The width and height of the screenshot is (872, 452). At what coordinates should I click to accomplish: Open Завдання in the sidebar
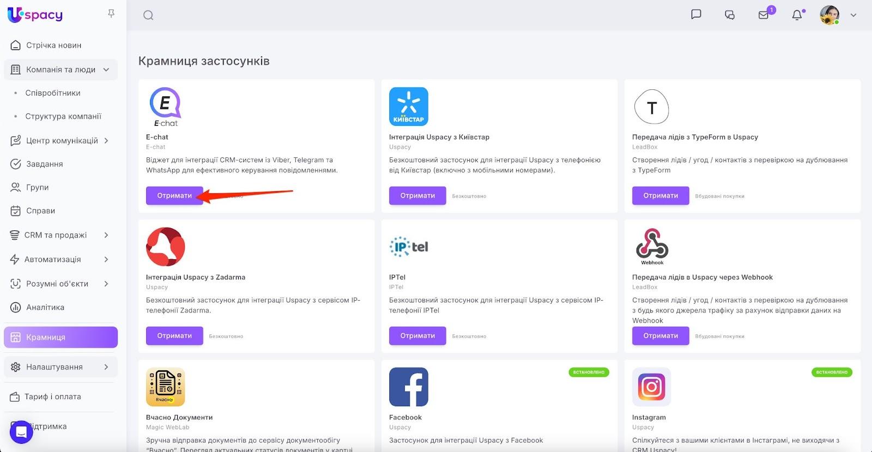coord(44,164)
